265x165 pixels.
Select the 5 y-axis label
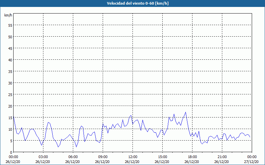11,141
